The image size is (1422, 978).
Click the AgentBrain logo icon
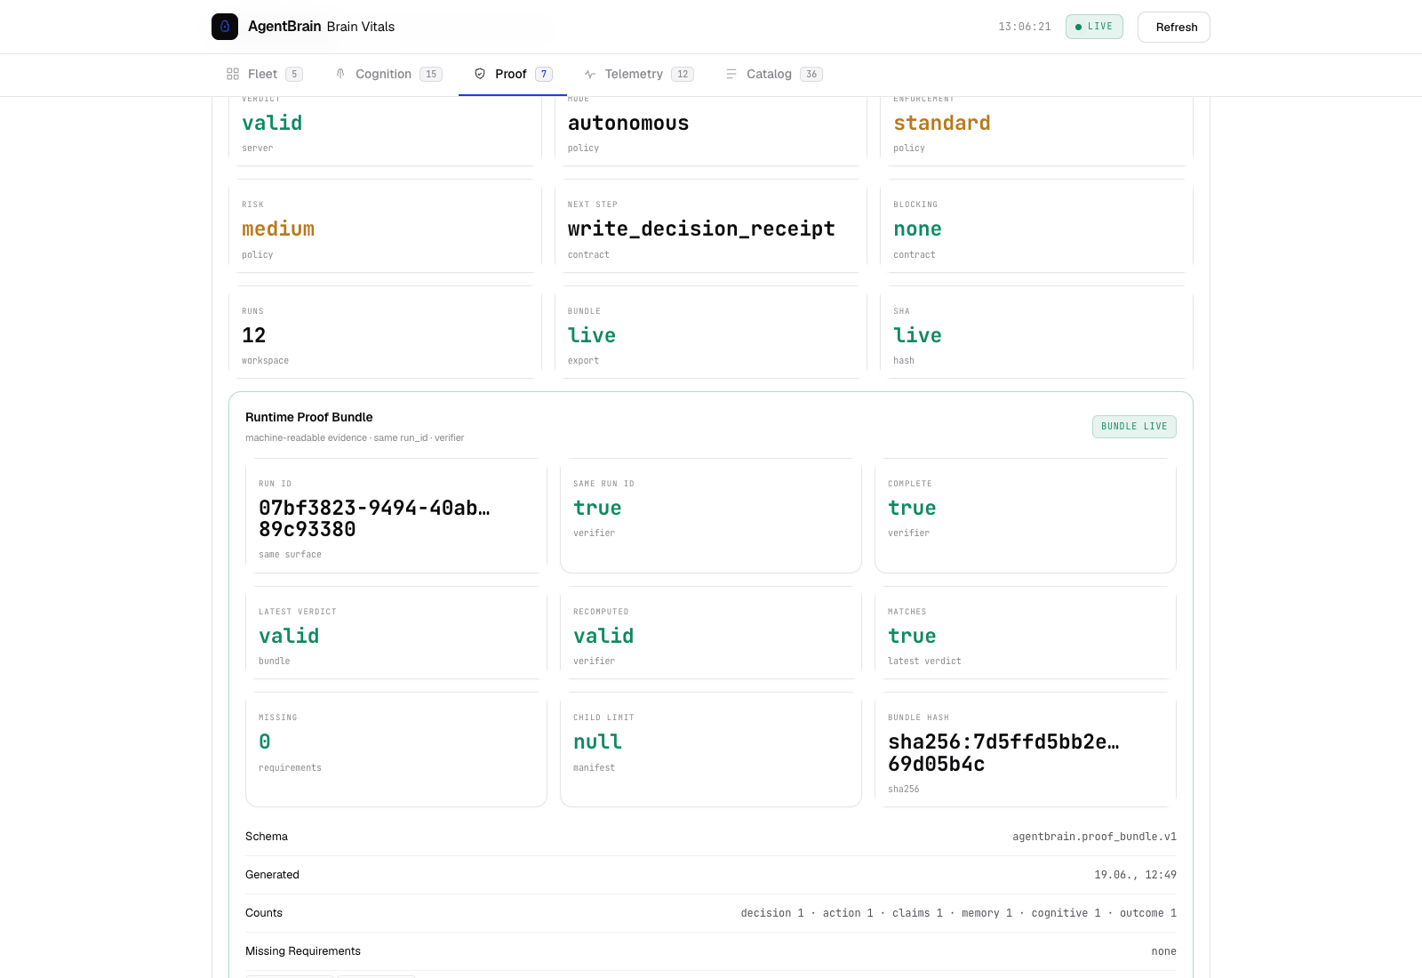225,27
